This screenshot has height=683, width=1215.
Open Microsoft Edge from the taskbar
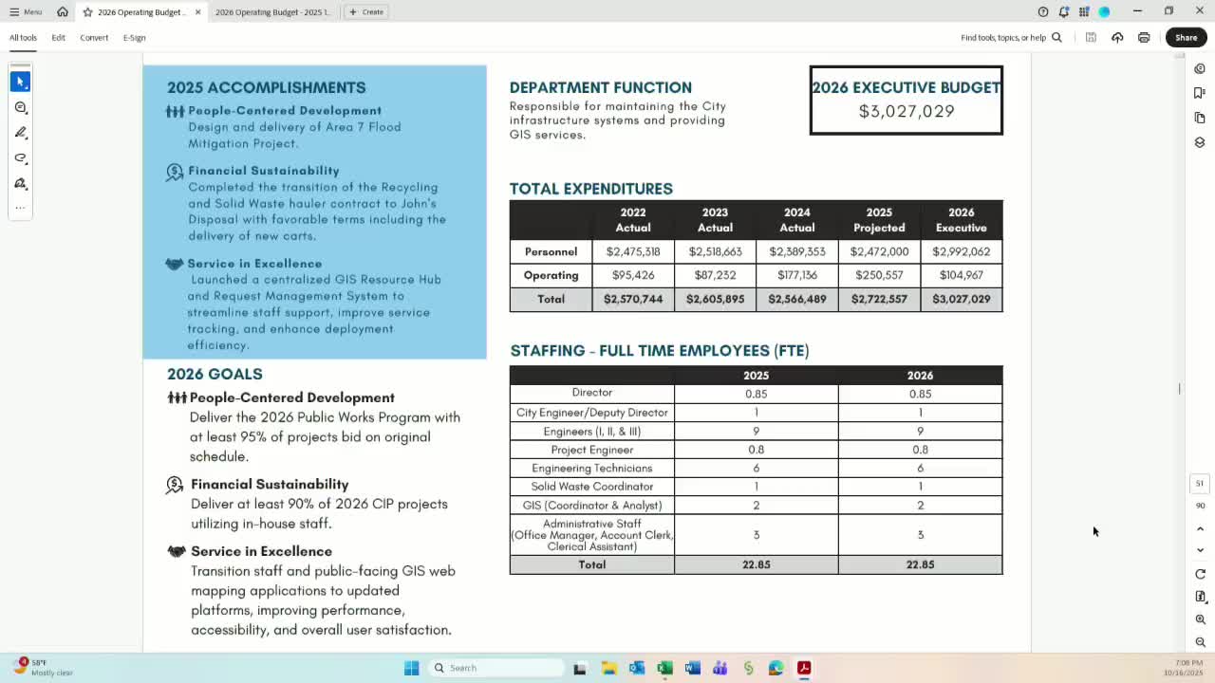776,668
